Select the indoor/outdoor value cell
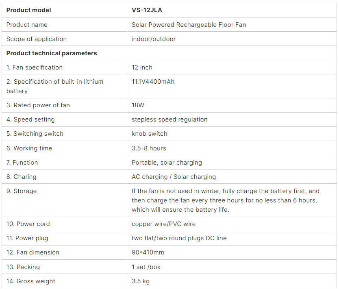 (232, 39)
